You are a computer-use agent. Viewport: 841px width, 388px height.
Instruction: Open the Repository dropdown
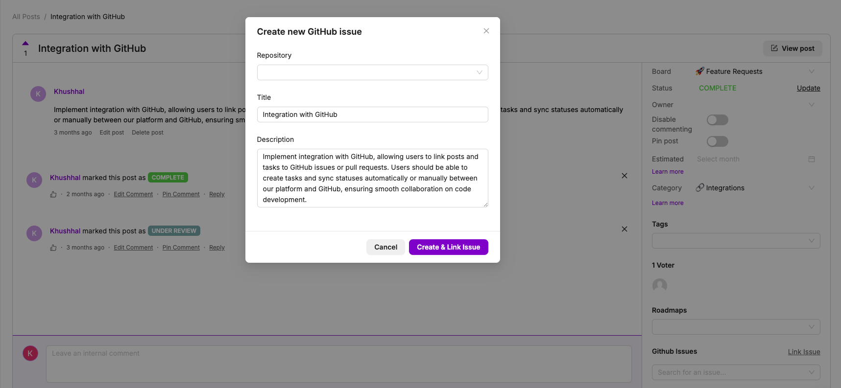372,72
